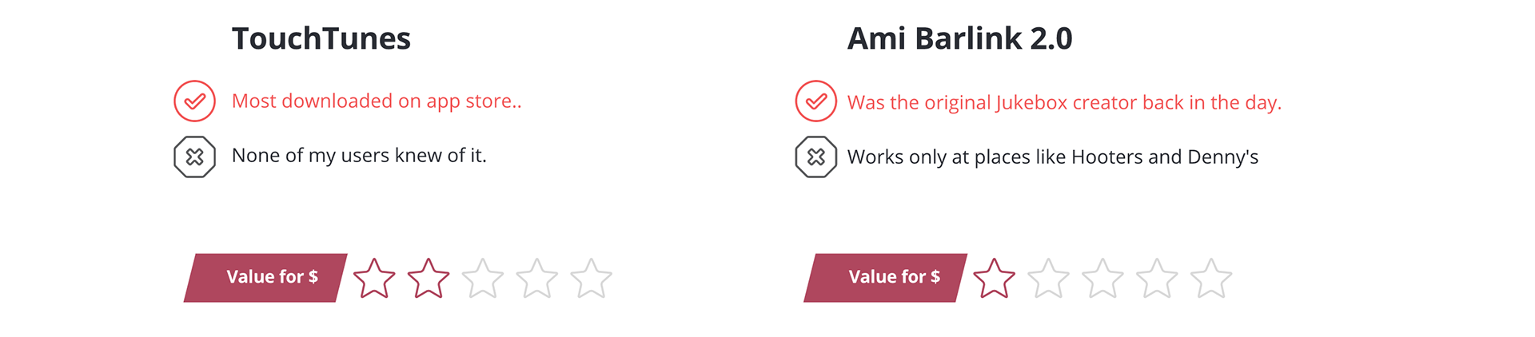Select the fourth star in the TouchTunes rating

(536, 279)
